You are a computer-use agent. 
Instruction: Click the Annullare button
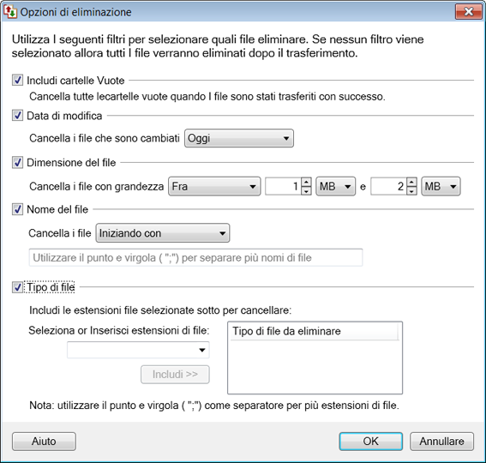point(441,441)
